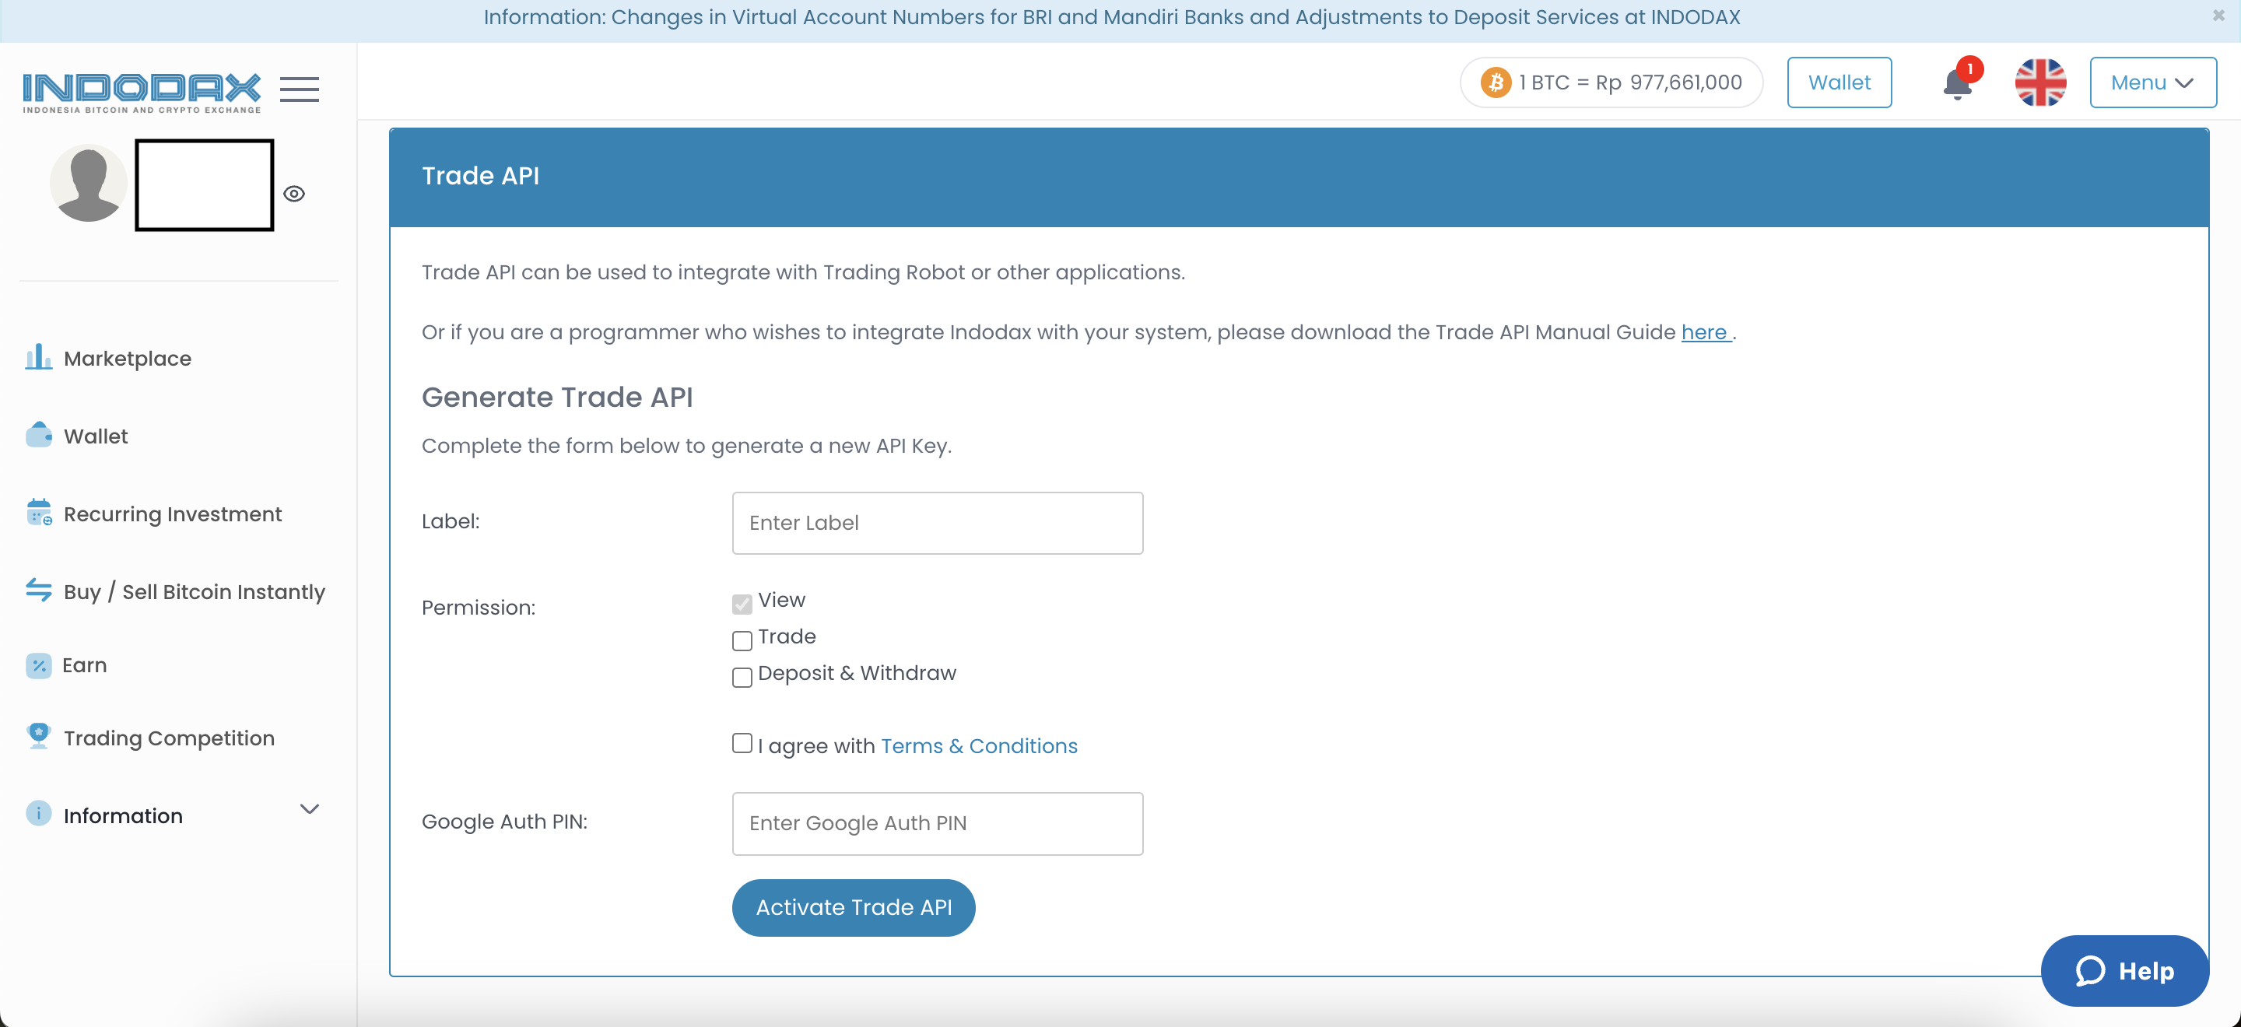
Task: Click the Marketplace sidebar icon
Action: click(37, 359)
